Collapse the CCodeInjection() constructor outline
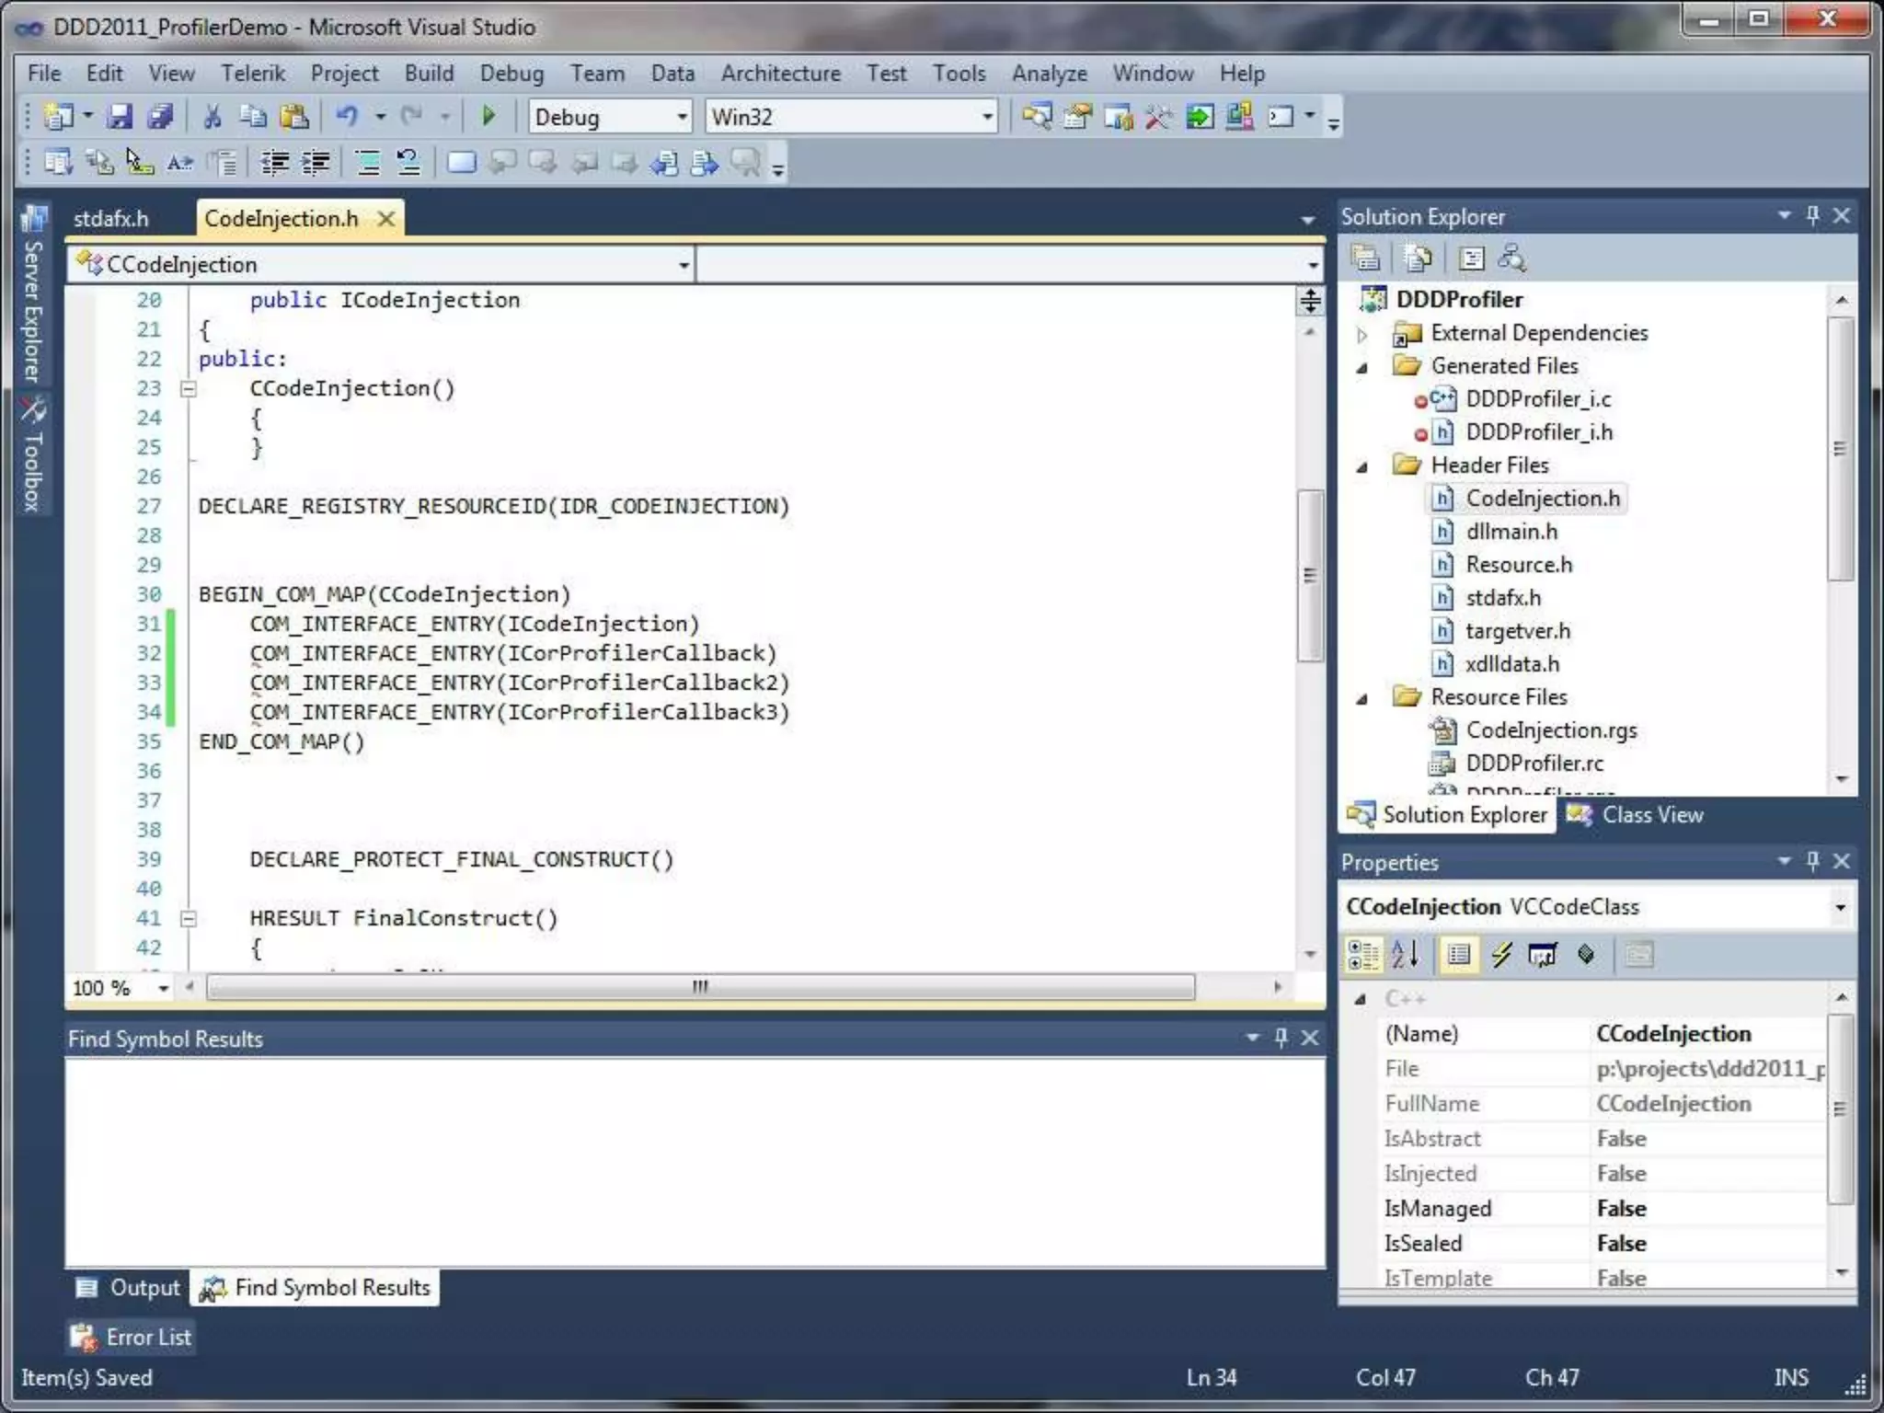 pyautogui.click(x=188, y=389)
